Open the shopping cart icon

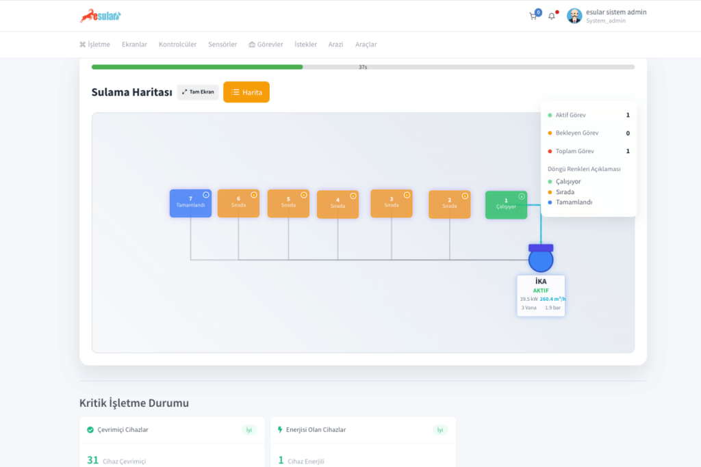click(533, 16)
